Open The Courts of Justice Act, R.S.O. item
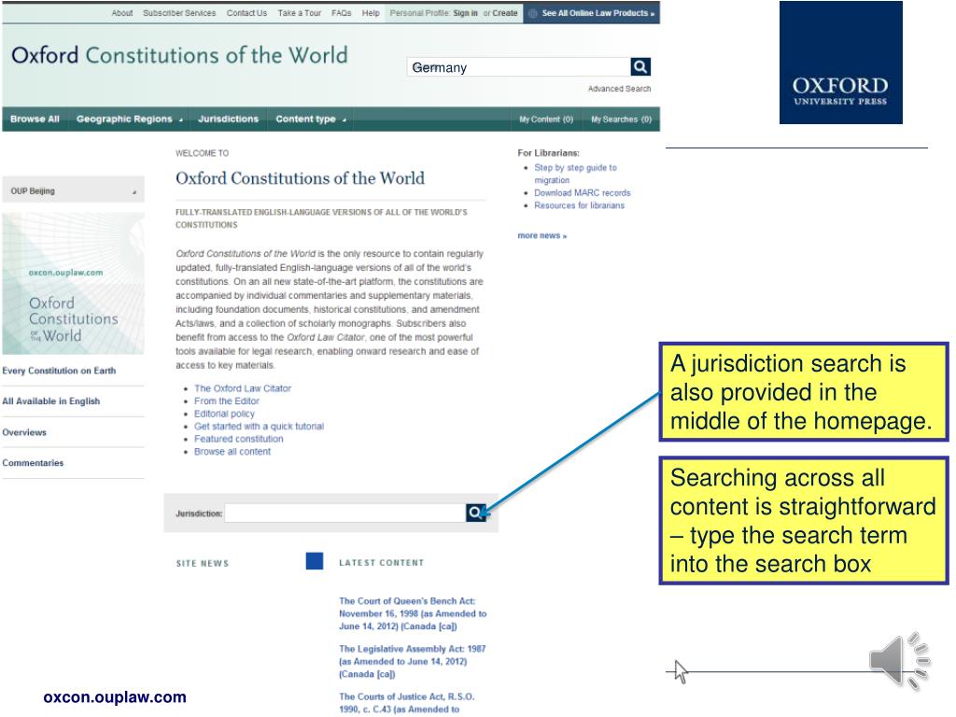 407,703
